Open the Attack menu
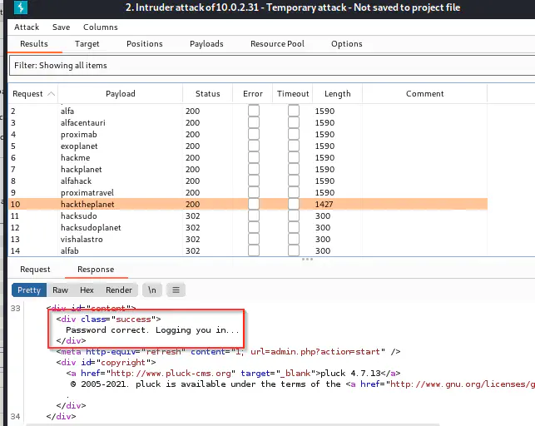 point(27,27)
